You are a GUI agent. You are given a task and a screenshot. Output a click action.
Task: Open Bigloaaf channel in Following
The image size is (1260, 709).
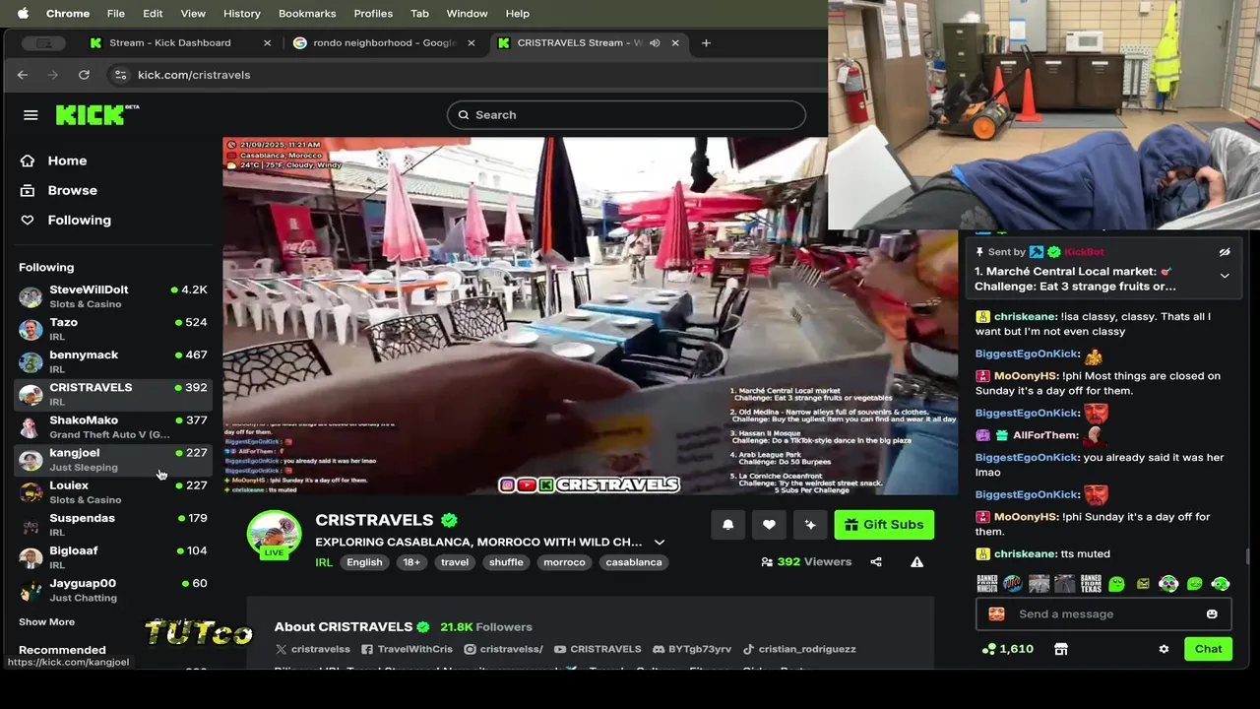pyautogui.click(x=113, y=557)
